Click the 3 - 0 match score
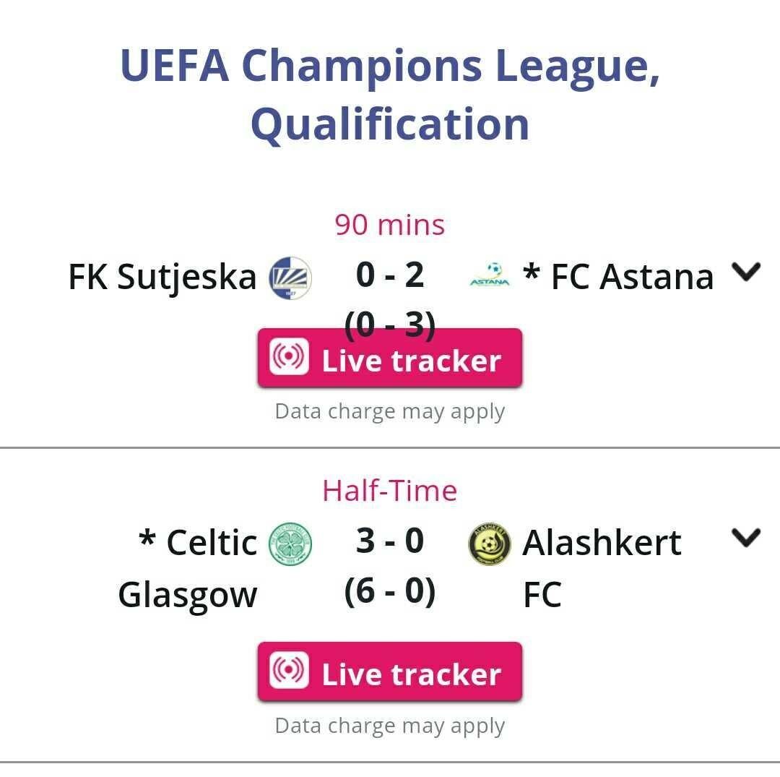The height and width of the screenshot is (777, 780). coord(390,541)
